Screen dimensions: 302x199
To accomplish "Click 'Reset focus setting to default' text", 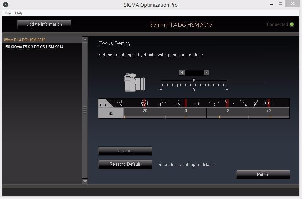I will 186,164.
